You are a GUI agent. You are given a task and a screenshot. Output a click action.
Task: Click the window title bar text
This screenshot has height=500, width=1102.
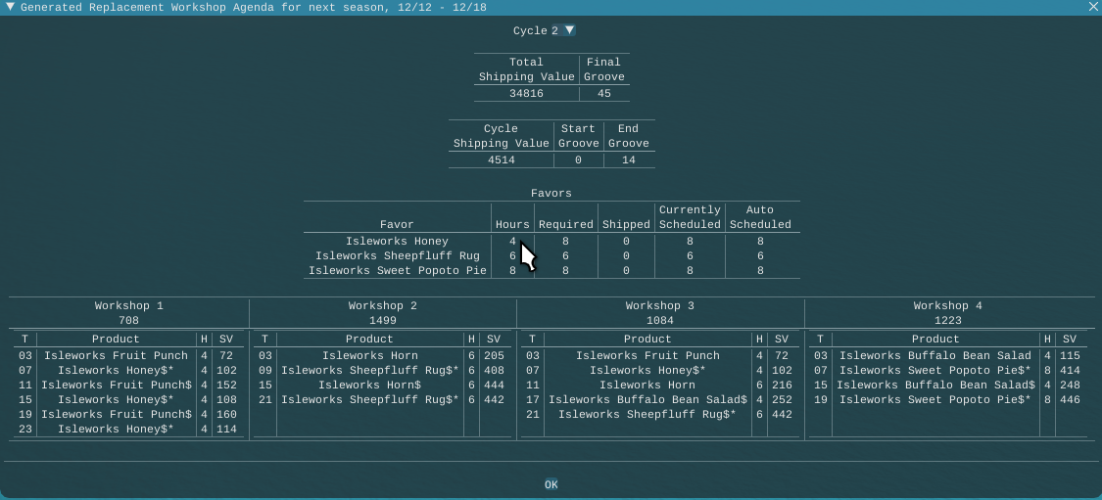pos(254,7)
